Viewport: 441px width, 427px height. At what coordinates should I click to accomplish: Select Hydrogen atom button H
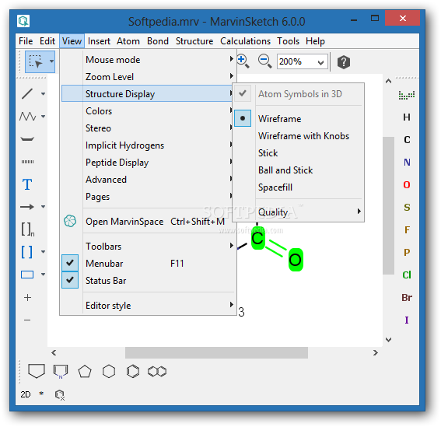click(x=407, y=117)
